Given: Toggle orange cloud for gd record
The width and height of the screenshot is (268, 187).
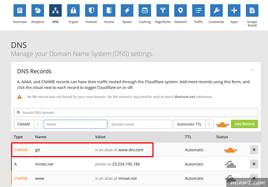Looking at the screenshot, I should (x=230, y=150).
